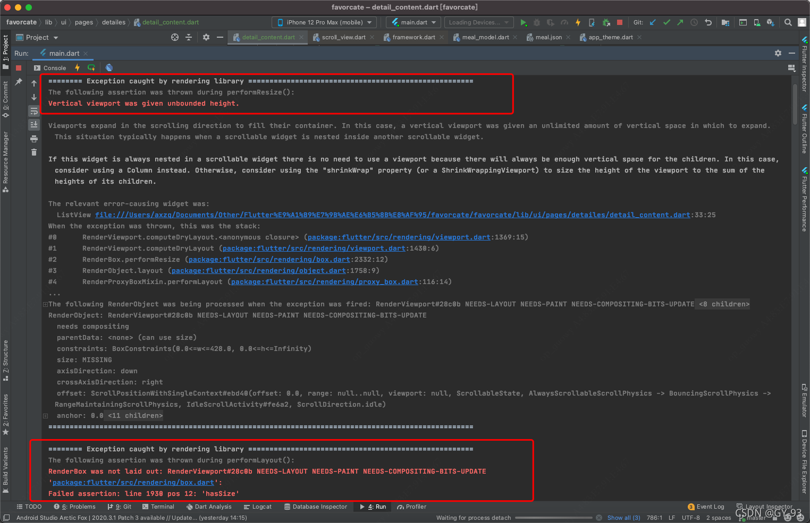
Task: Open box.dart link in stack frame #2
Action: [x=269, y=260]
